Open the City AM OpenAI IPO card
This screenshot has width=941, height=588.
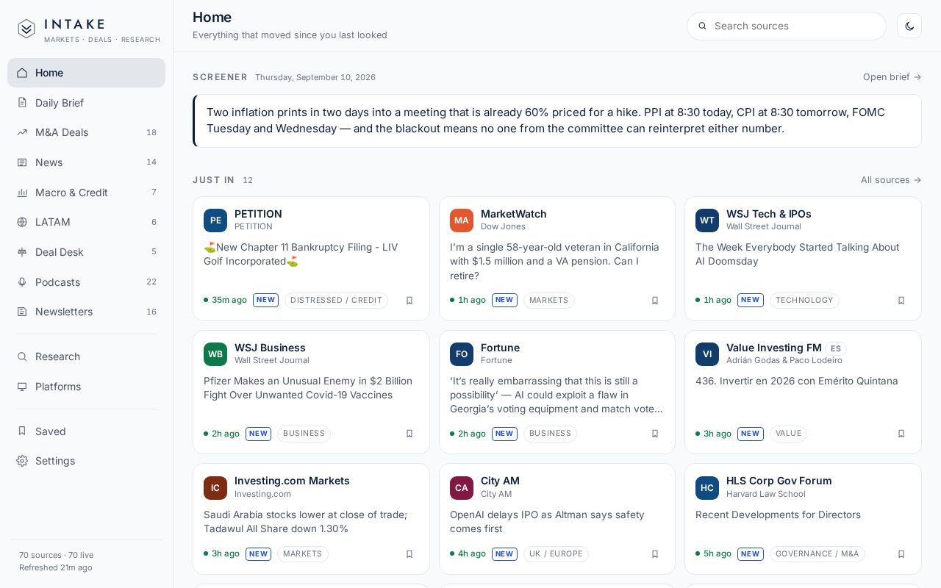pos(557,519)
